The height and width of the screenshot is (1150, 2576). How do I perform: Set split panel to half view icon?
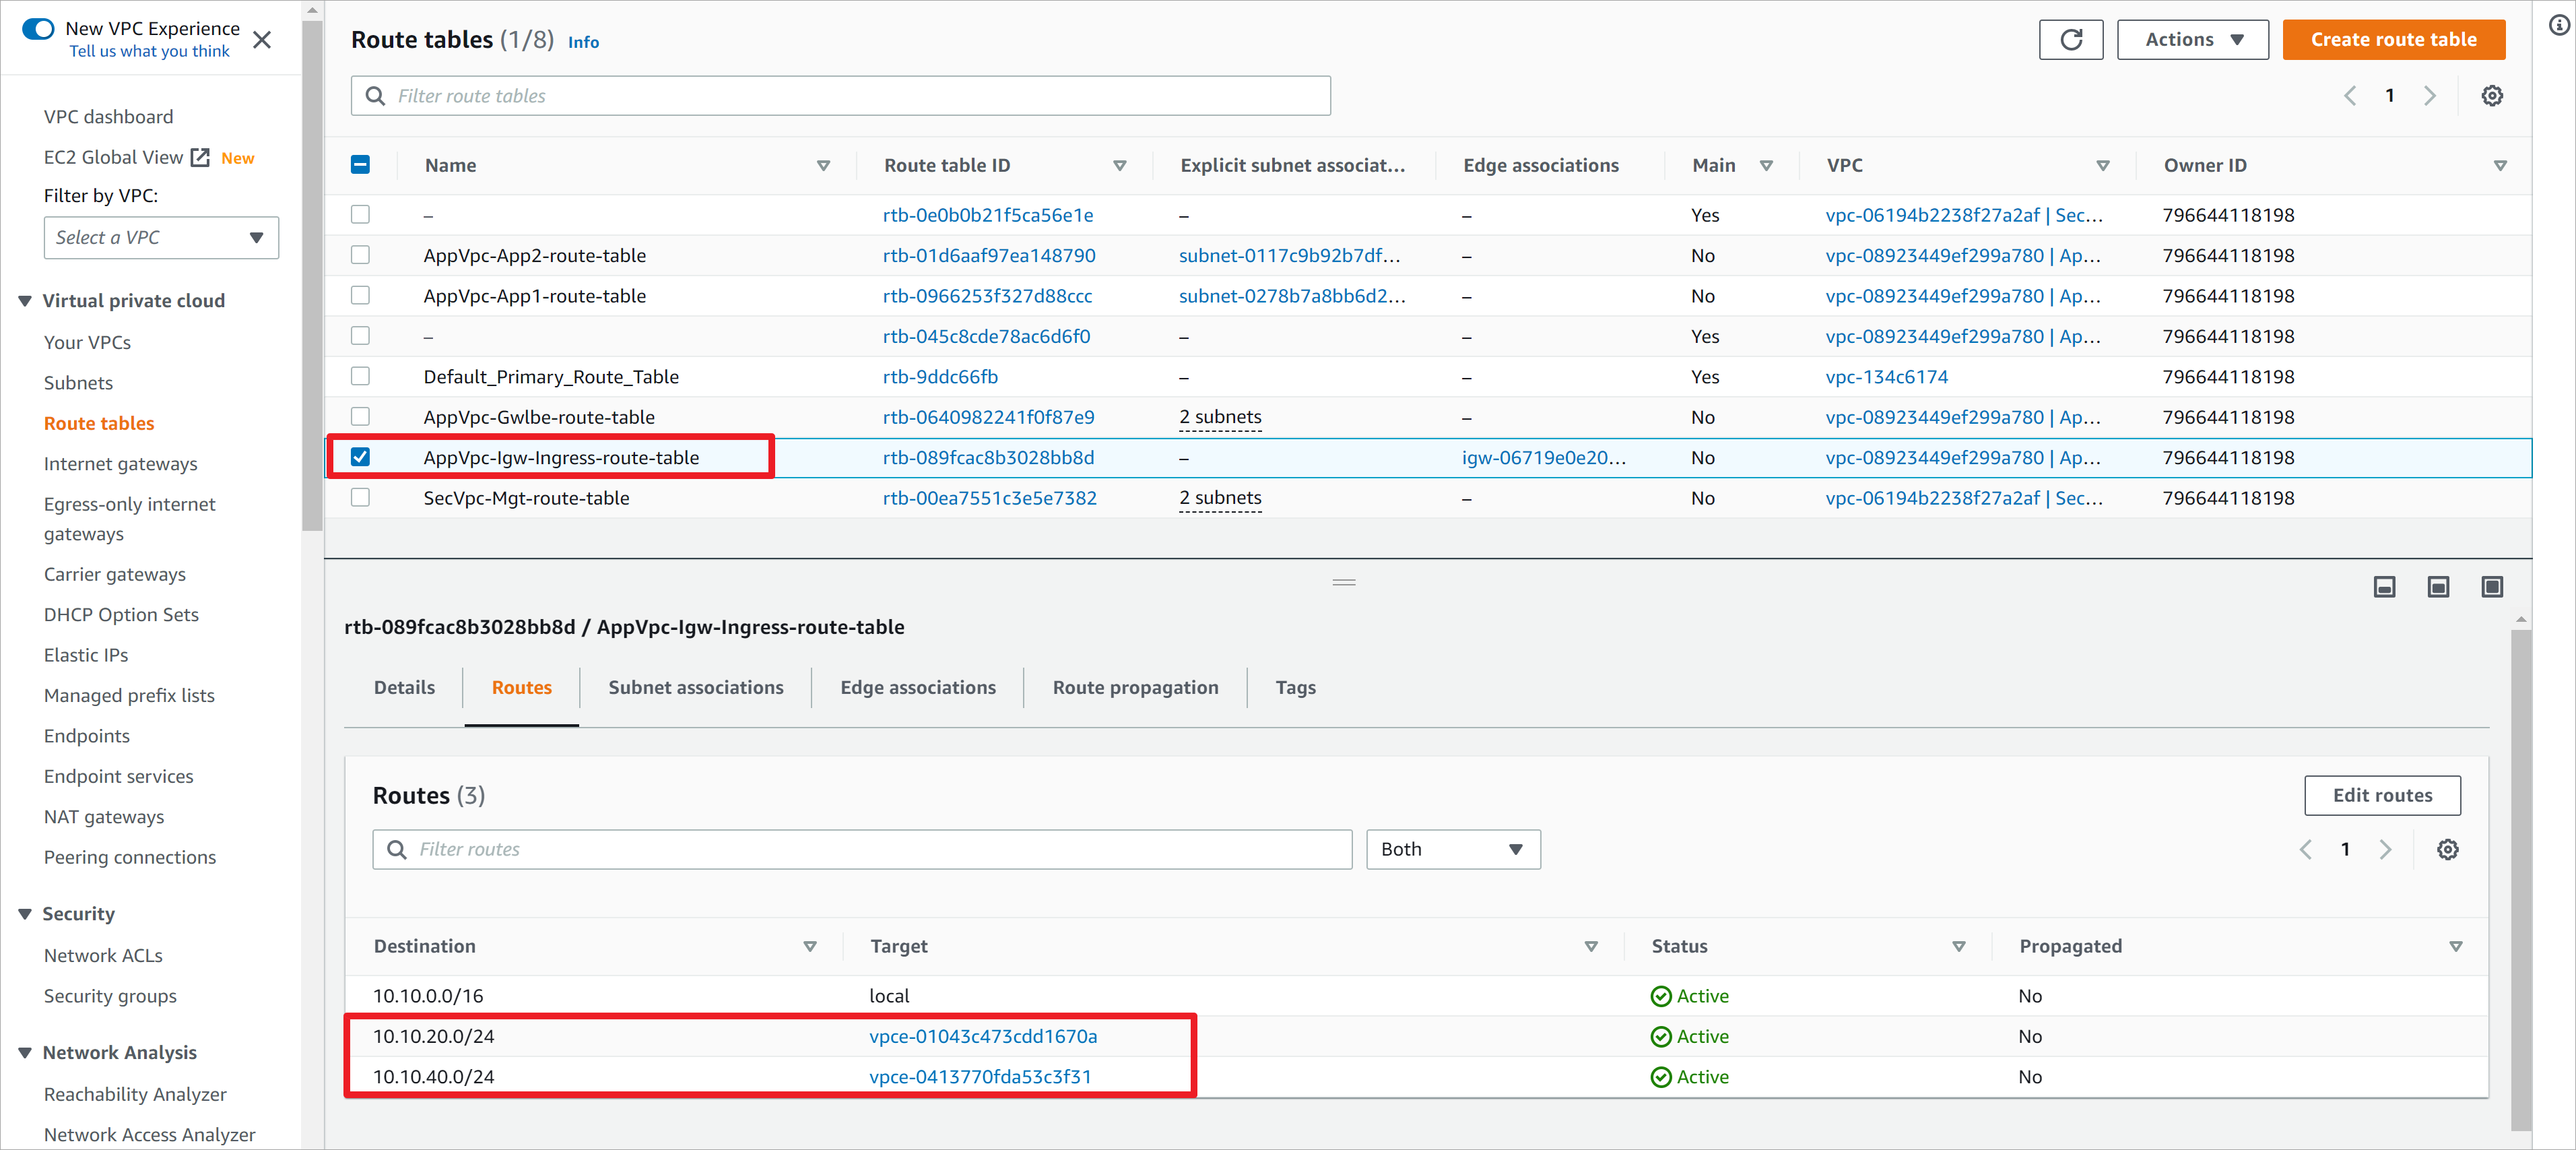[2438, 587]
